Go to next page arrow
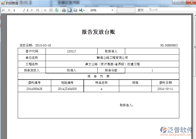The height and width of the screenshot is (139, 196). coord(32,10)
